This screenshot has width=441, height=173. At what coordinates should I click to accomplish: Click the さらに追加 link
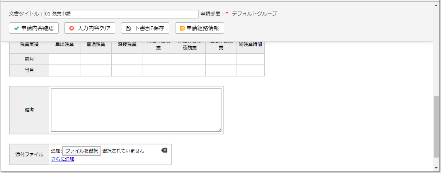tap(63, 159)
